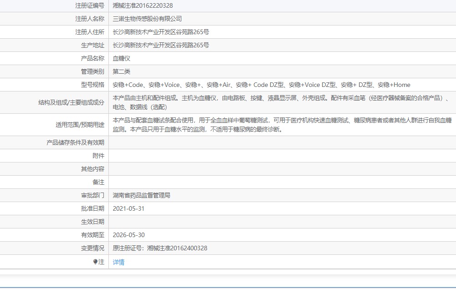Select expiry date 2026-05-30

[x=128, y=235]
